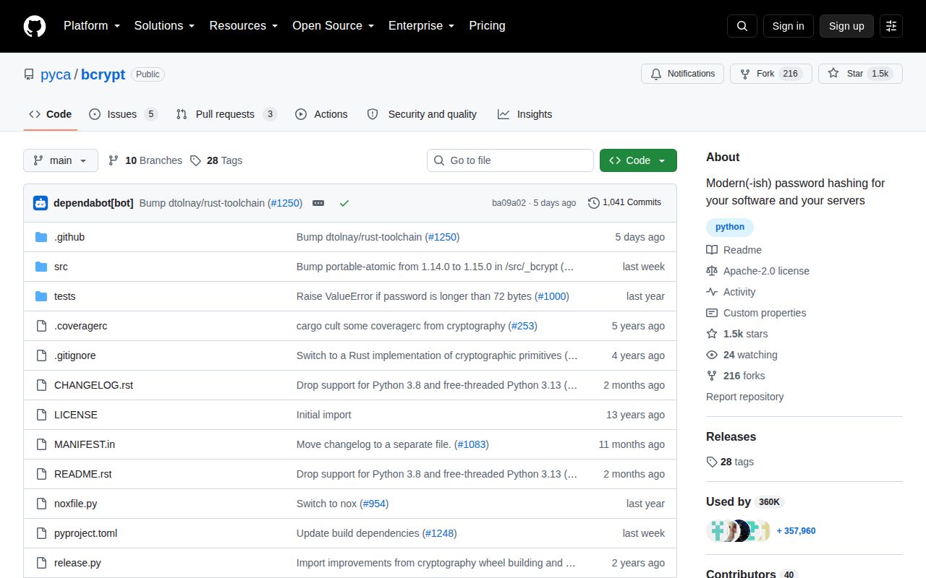Expand the Solutions menu
This screenshot has width=926, height=578.
coord(164,26)
